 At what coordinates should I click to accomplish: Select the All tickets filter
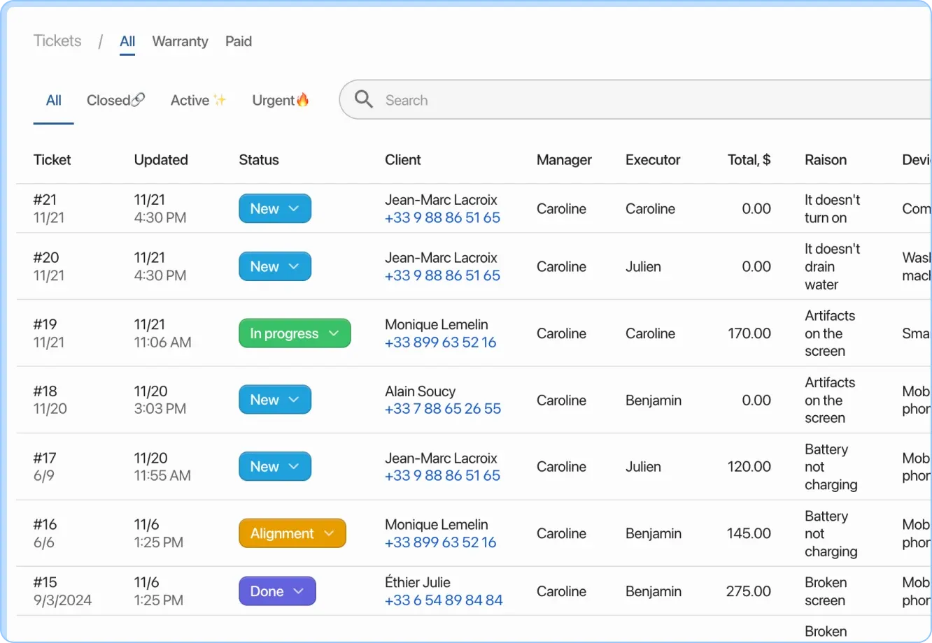tap(53, 99)
